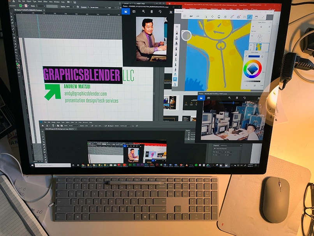
Task: Choose a shade on grayscale strip
Action: [252, 82]
